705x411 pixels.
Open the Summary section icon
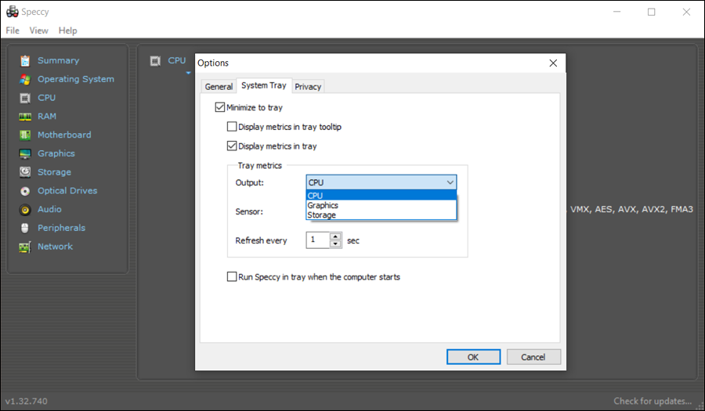click(x=25, y=60)
